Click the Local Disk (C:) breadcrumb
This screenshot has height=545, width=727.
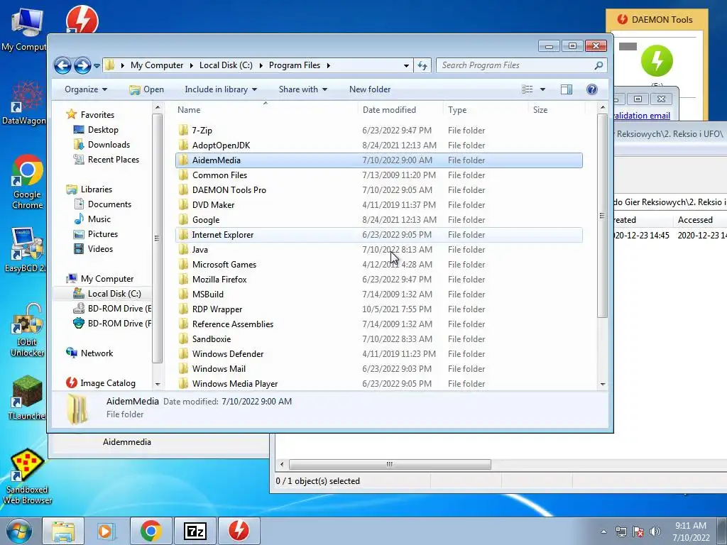226,65
